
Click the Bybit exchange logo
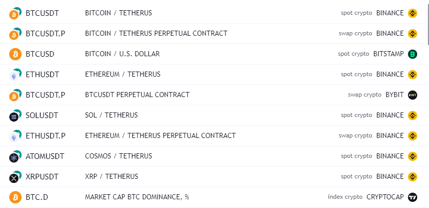pyautogui.click(x=413, y=95)
